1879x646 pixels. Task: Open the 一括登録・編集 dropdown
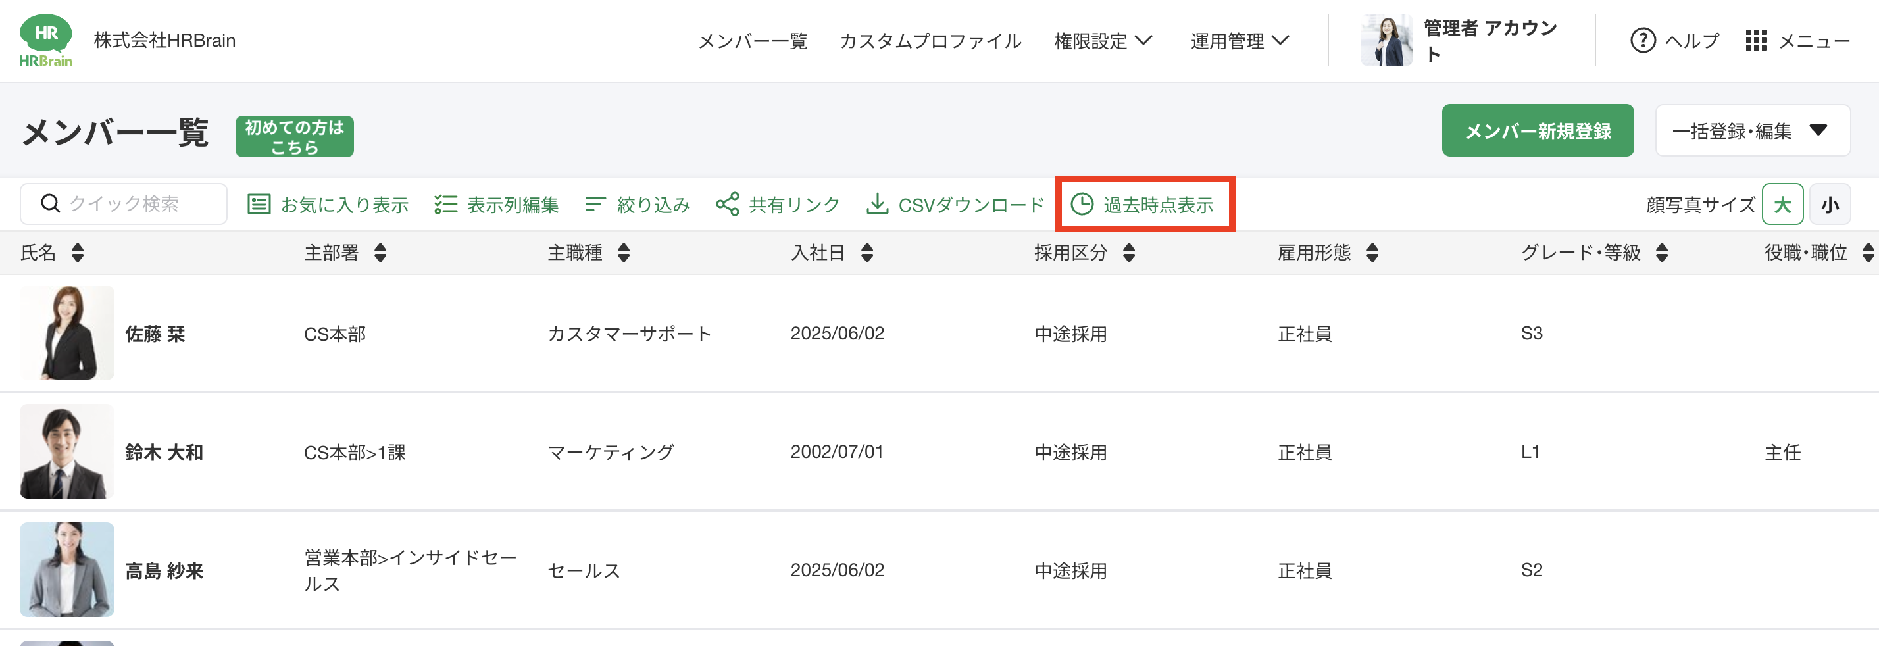(1752, 130)
